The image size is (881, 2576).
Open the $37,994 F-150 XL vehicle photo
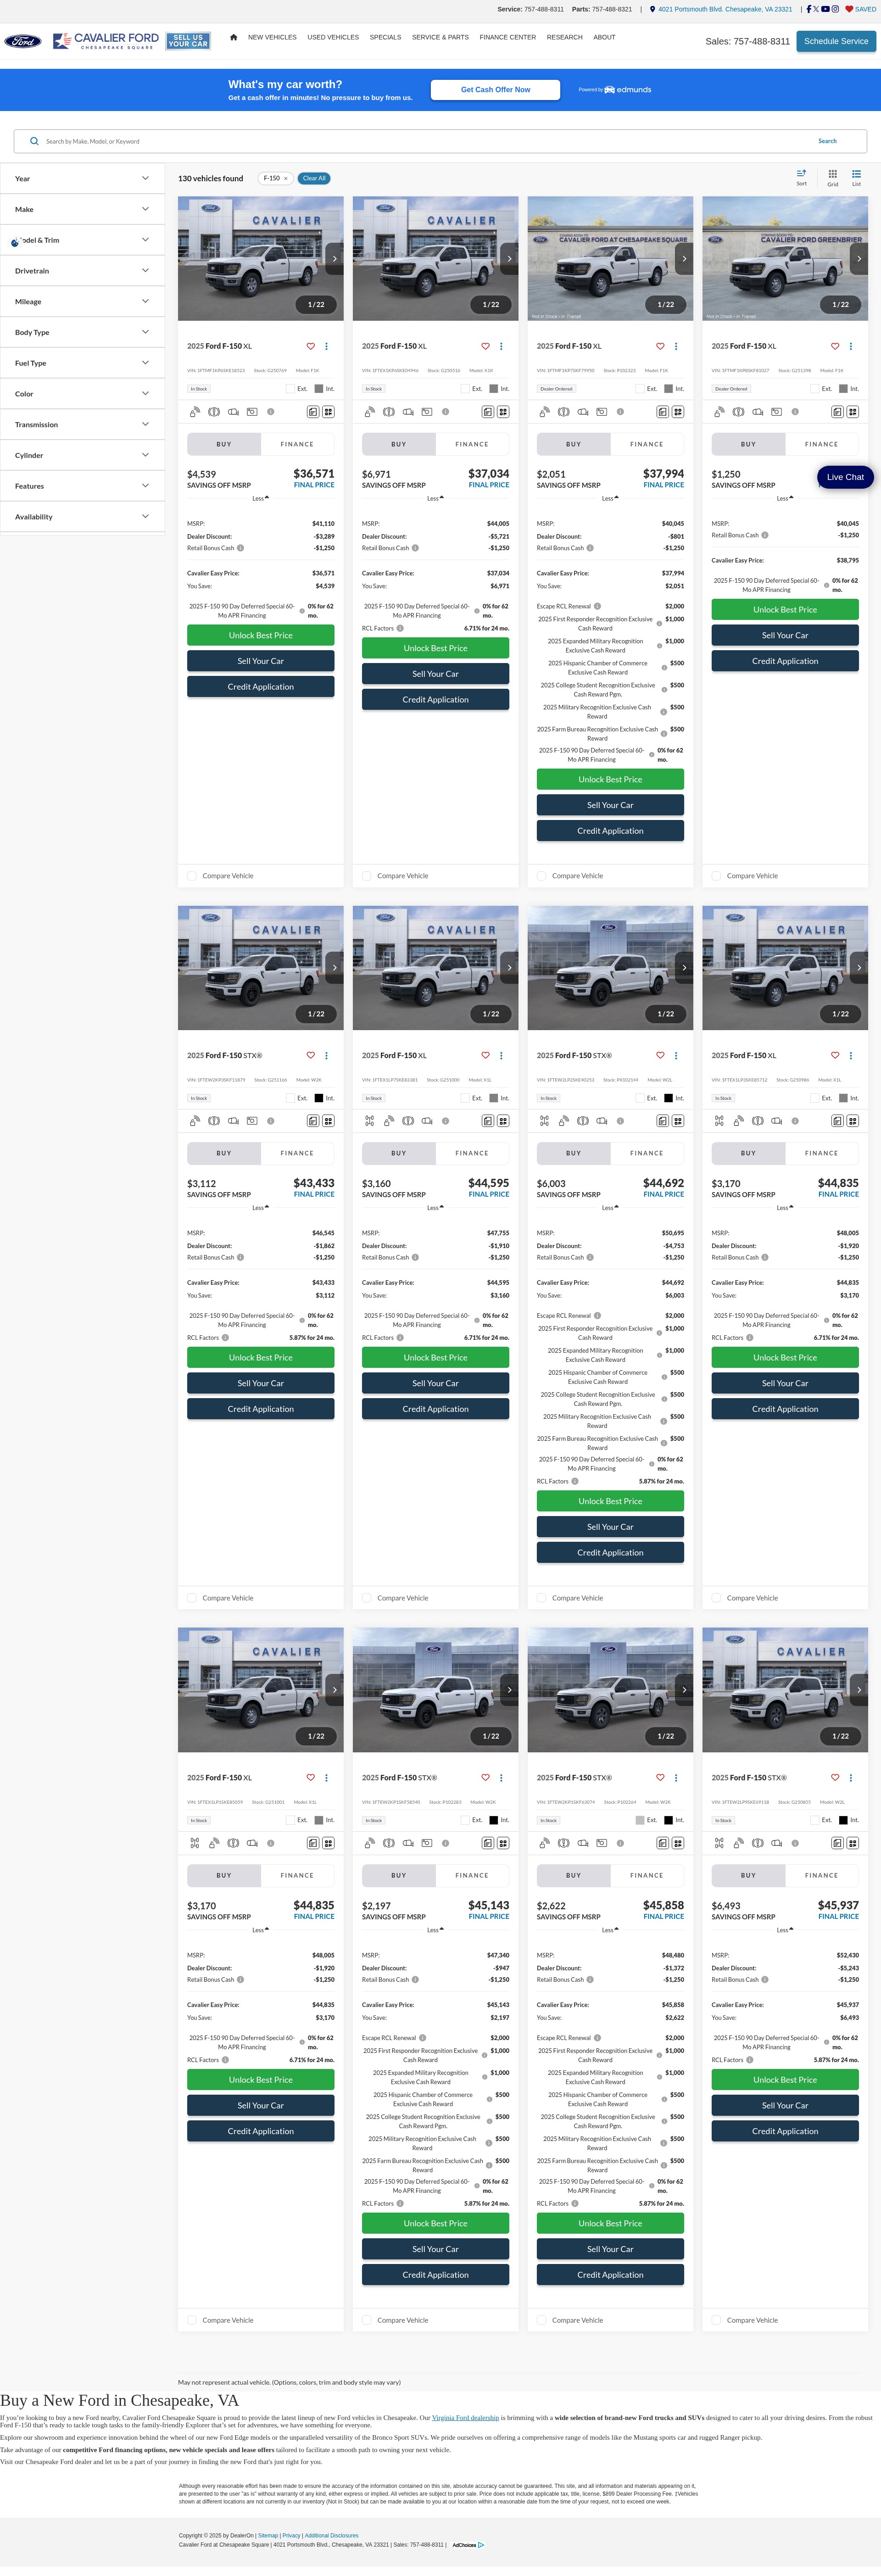[610, 258]
